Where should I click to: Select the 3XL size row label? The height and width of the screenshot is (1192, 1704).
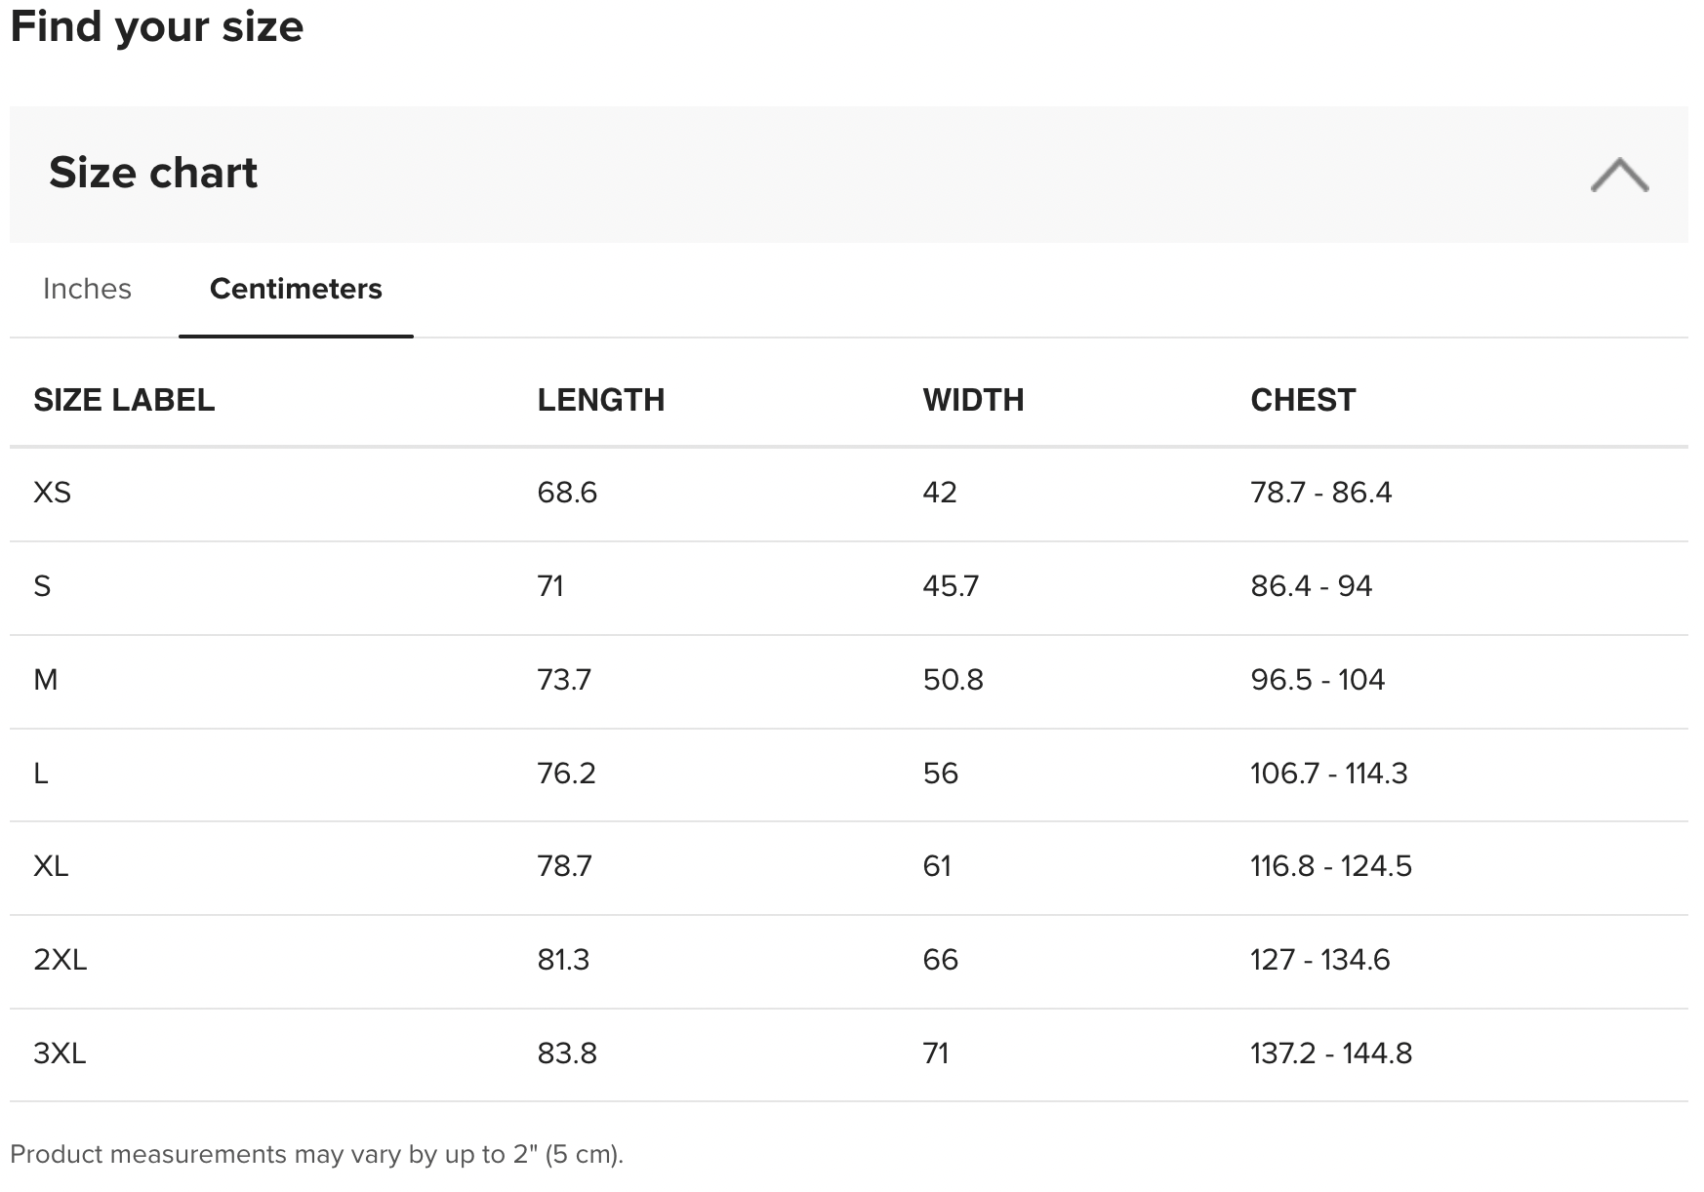tap(60, 1053)
